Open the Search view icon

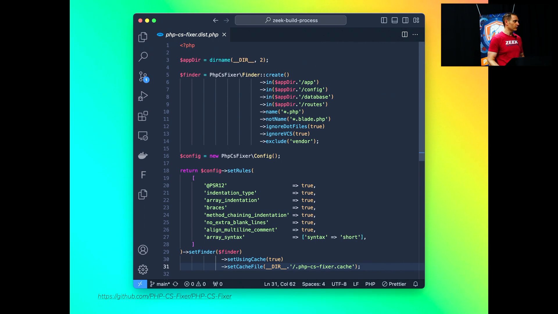[x=143, y=56]
